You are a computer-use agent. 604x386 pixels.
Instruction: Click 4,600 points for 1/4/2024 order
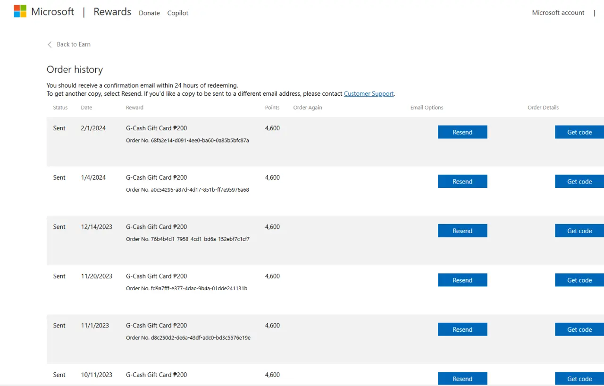pos(273,178)
